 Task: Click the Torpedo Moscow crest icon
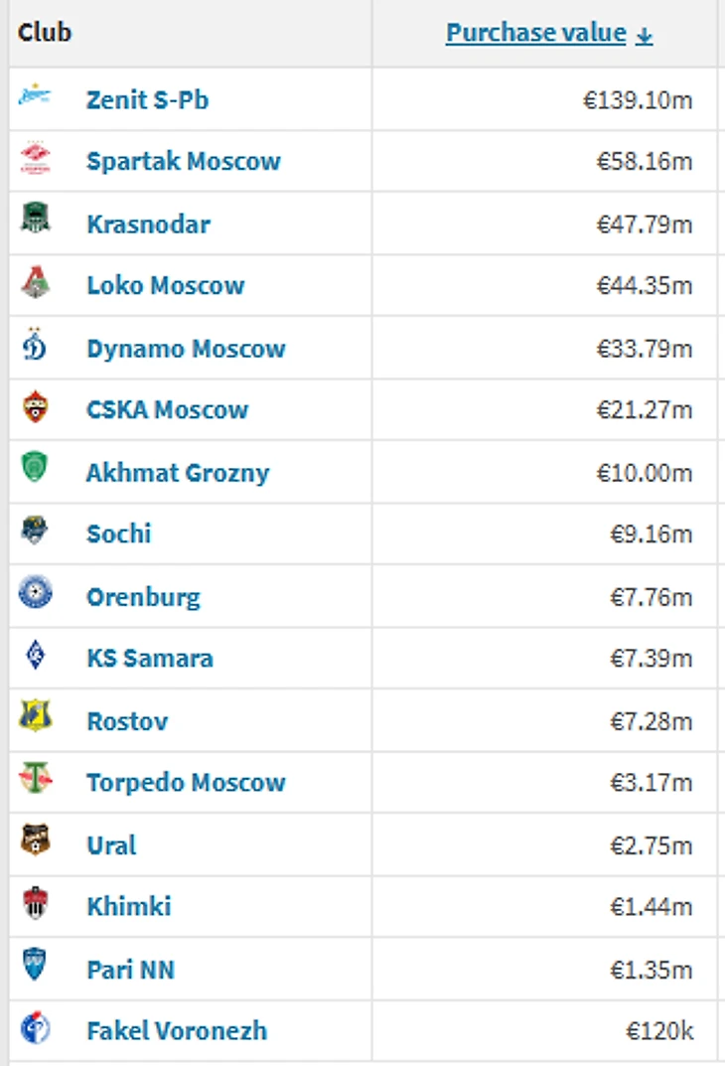pos(36,778)
